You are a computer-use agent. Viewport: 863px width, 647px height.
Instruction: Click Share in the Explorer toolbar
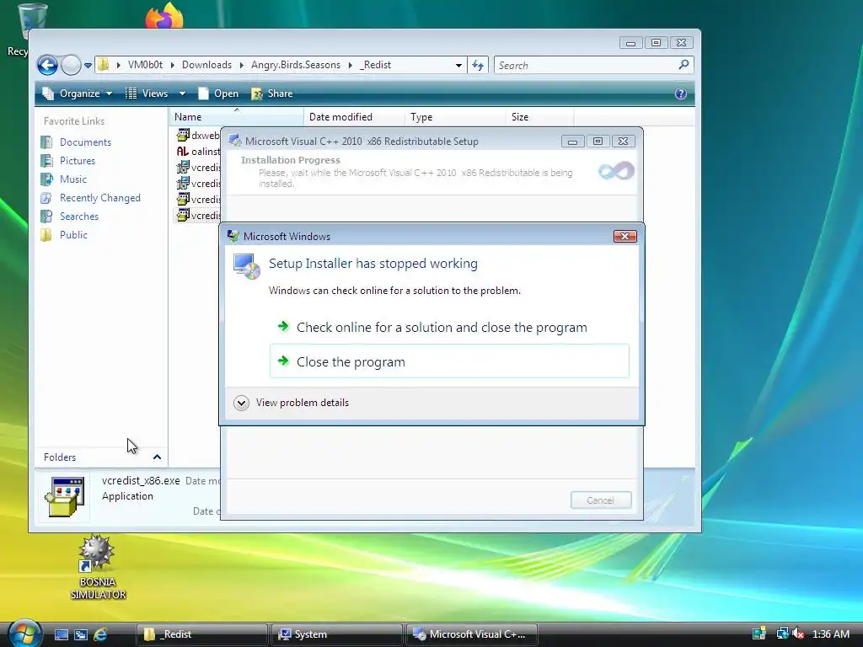coord(272,94)
